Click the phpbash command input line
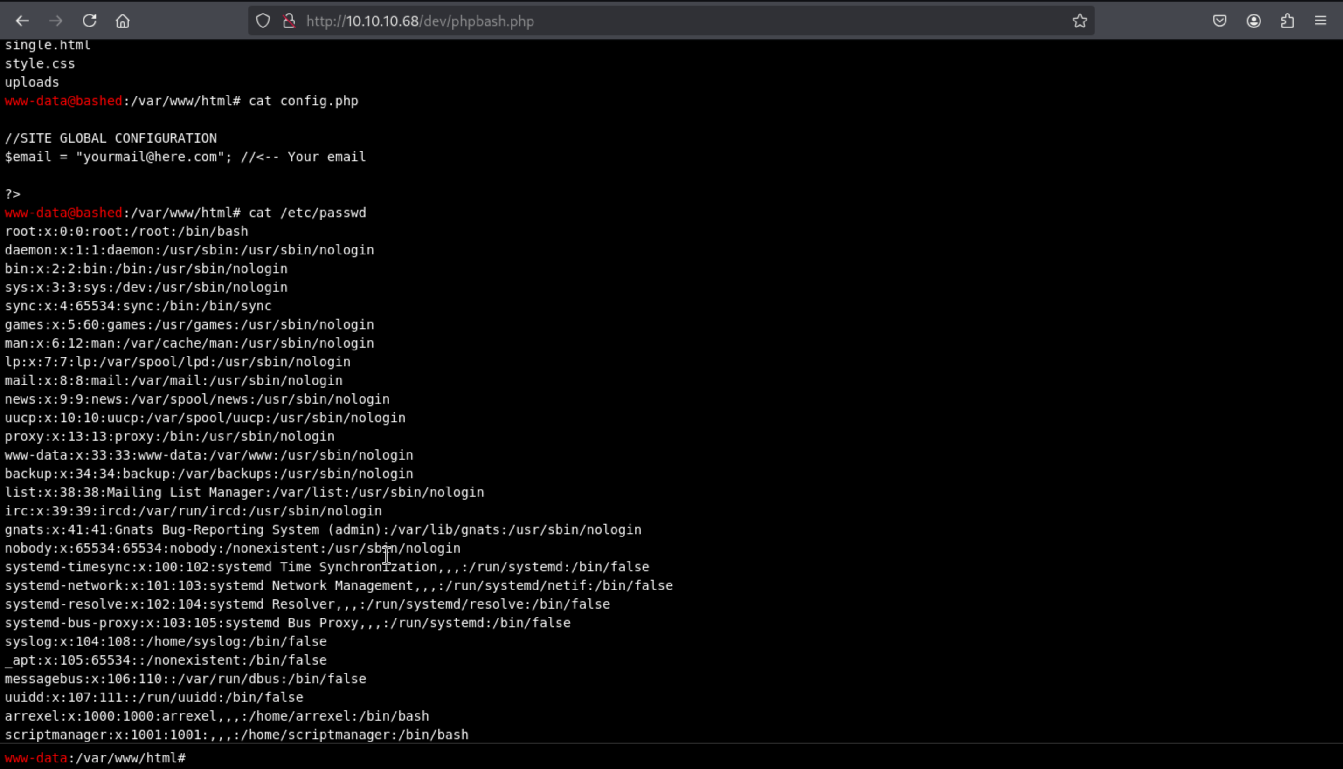The height and width of the screenshot is (769, 1343). (x=634, y=758)
